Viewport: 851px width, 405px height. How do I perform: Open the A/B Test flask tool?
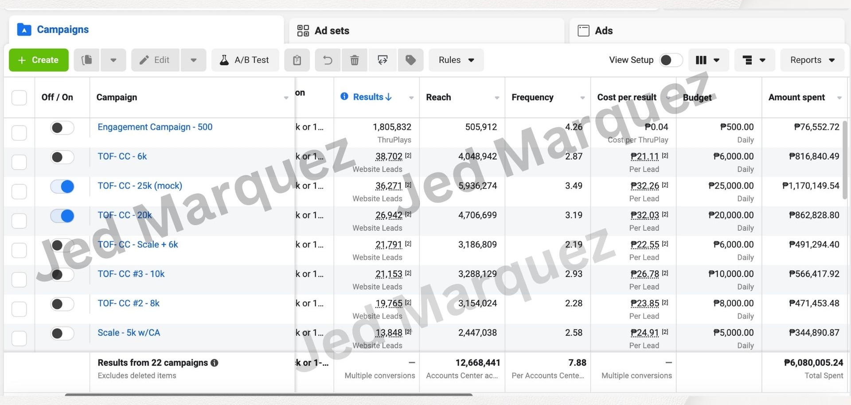[x=245, y=60]
